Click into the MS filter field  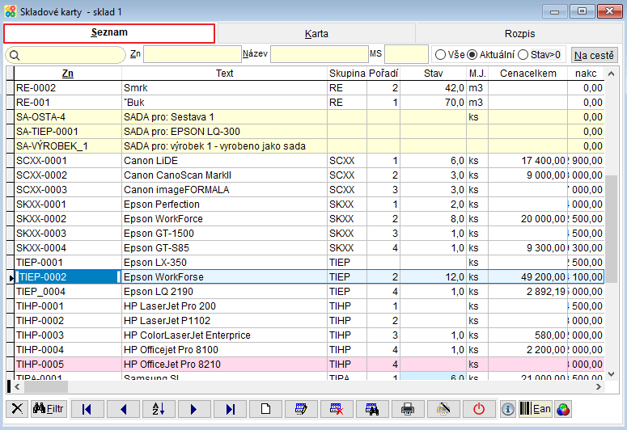click(x=406, y=54)
